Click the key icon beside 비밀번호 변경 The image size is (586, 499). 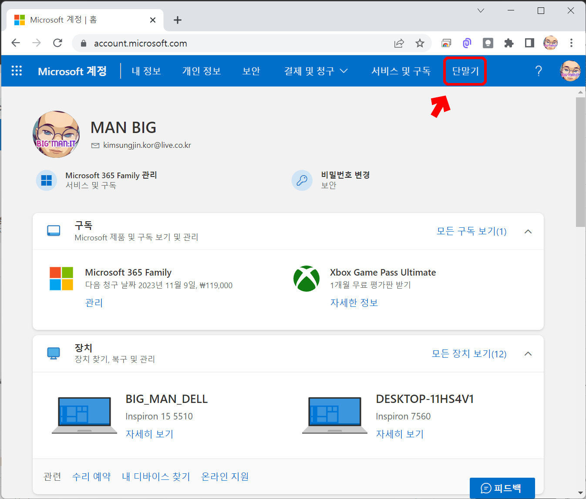(x=302, y=180)
